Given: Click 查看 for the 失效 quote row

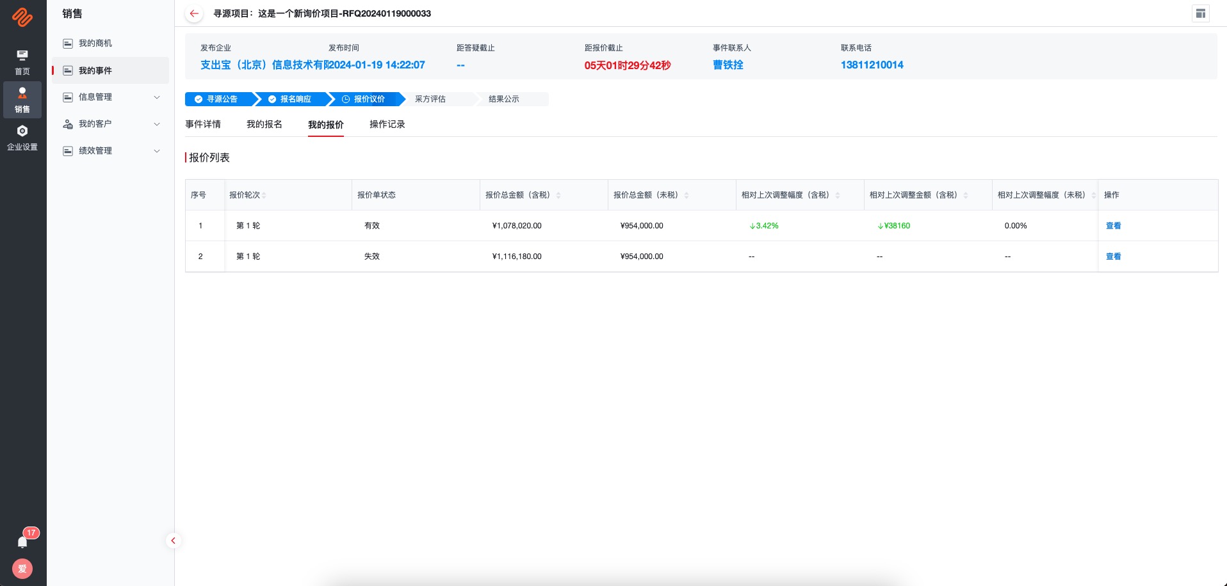Looking at the screenshot, I should (1114, 257).
